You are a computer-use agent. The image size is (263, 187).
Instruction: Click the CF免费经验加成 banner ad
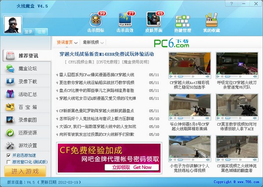109,158
